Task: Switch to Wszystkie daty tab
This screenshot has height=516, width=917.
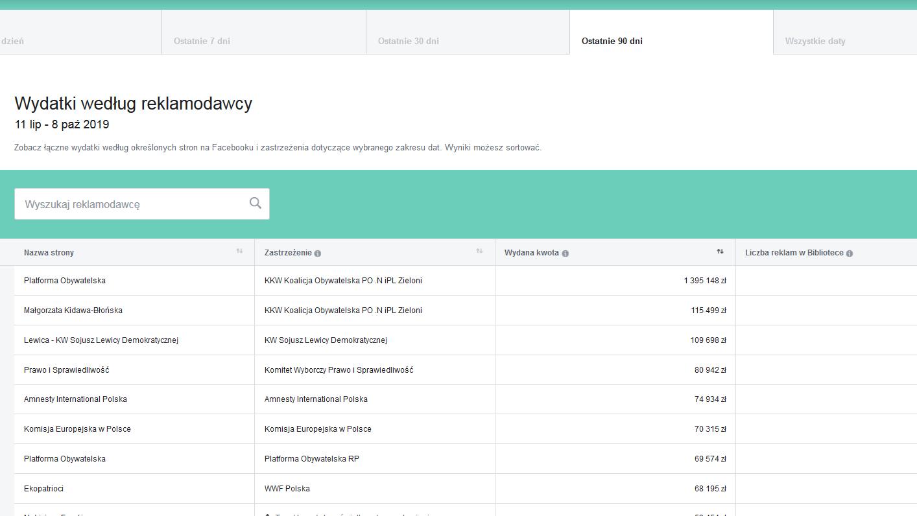Action: click(845, 32)
